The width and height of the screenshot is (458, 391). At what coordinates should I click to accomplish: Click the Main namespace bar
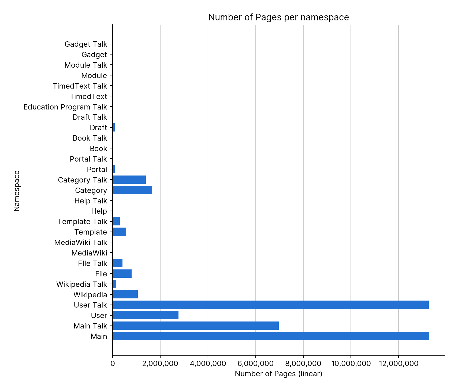coord(271,336)
